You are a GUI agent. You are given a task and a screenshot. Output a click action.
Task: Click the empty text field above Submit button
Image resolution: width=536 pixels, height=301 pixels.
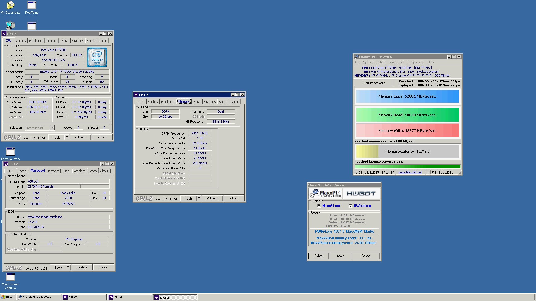point(344,249)
